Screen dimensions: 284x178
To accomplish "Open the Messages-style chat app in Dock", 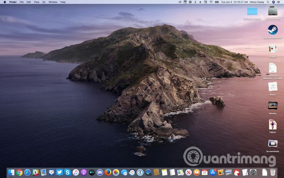I will [124, 172].
